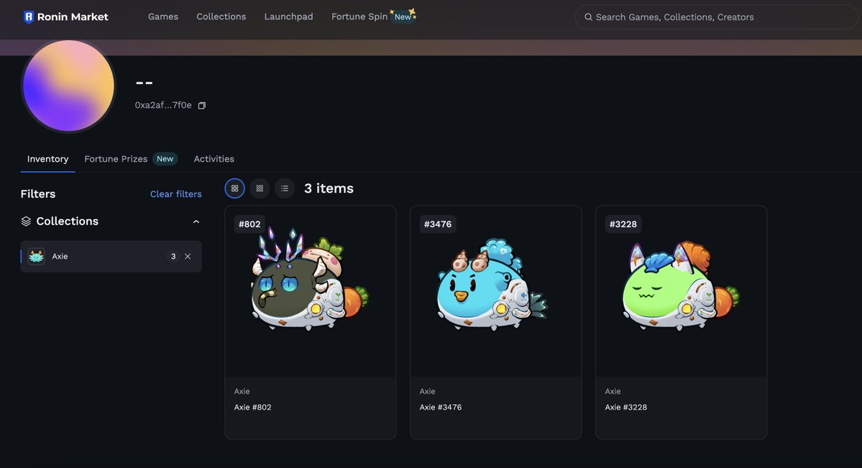Click the #3476 badge label

tap(438, 224)
